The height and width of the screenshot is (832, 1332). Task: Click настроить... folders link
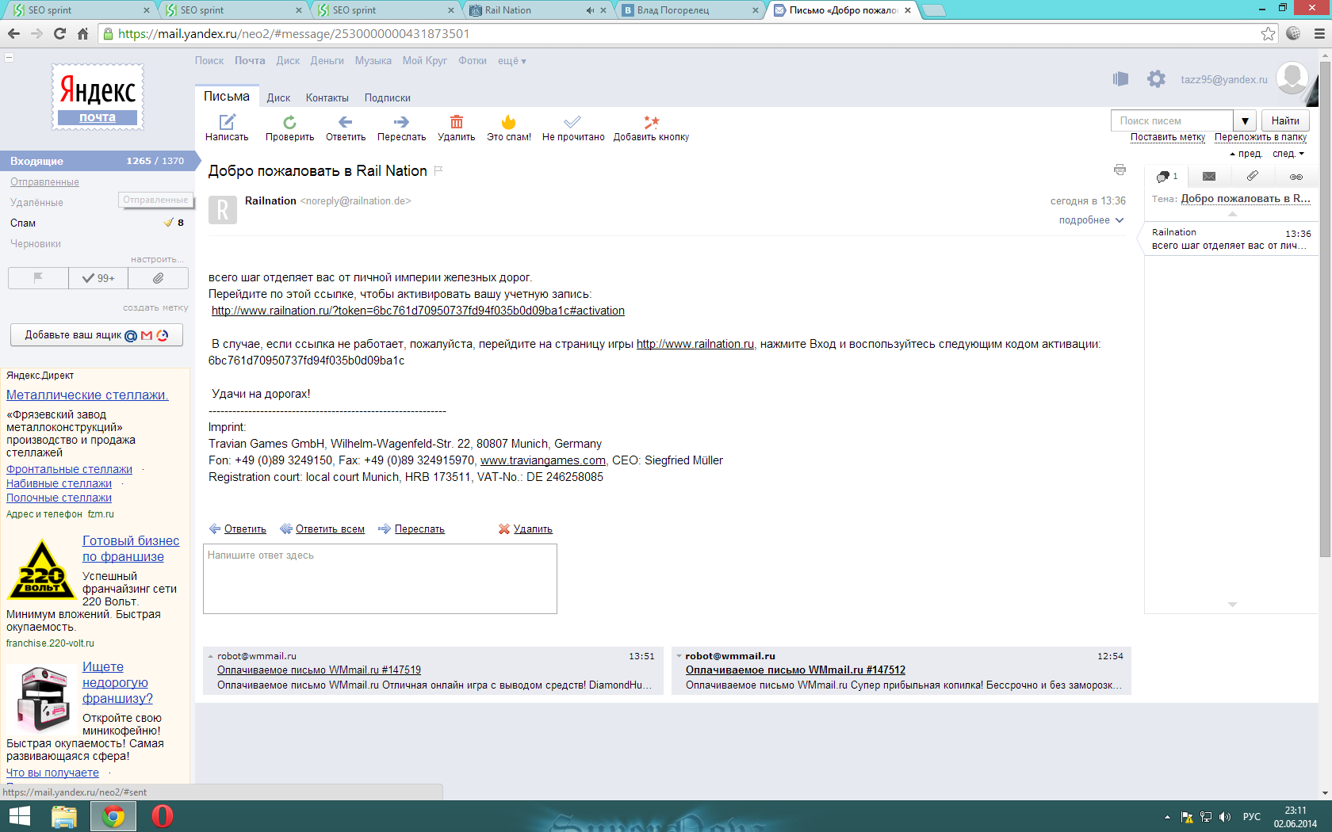[x=157, y=259]
